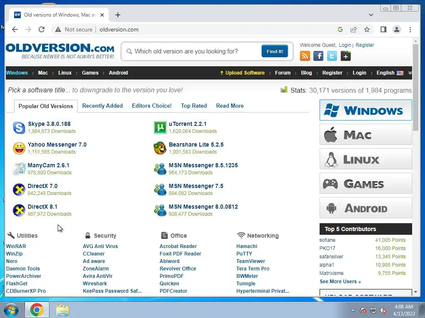Click the Google icon in address bar
Viewport: 425px width, 318px height.
pyautogui.click(x=340, y=29)
